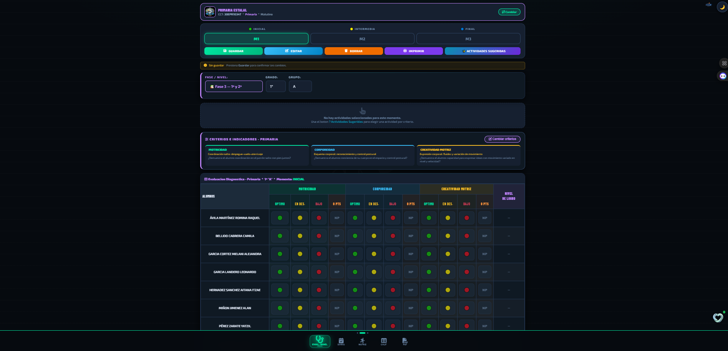Save changes with the Guardar button
Viewport: 728px width, 351px height.
[234, 51]
